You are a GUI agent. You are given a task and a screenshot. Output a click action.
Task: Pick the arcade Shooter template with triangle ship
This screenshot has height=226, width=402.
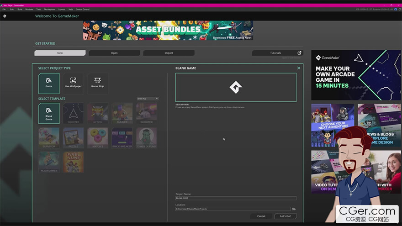click(x=73, y=114)
